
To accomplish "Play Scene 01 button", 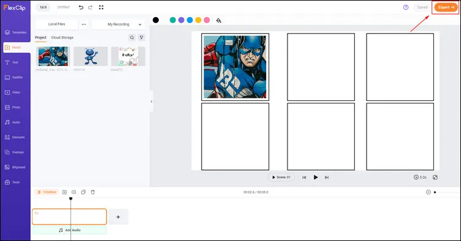I will [x=281, y=177].
